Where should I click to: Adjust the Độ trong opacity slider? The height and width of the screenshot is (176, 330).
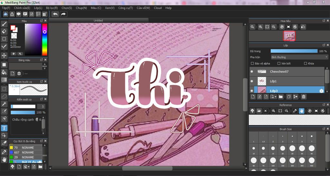tap(294, 51)
